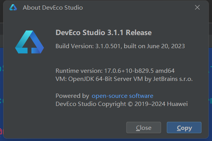Click the Build Version 3.1.0.501 line
This screenshot has height=141, width=212.
(120, 46)
